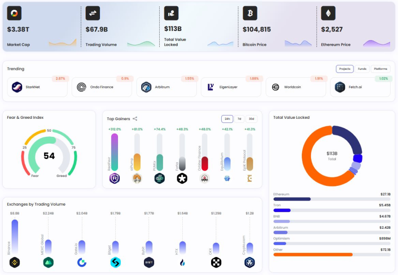Switch Top Gainers to 30d range
Screen dimensions: 398x275
click(x=251, y=119)
